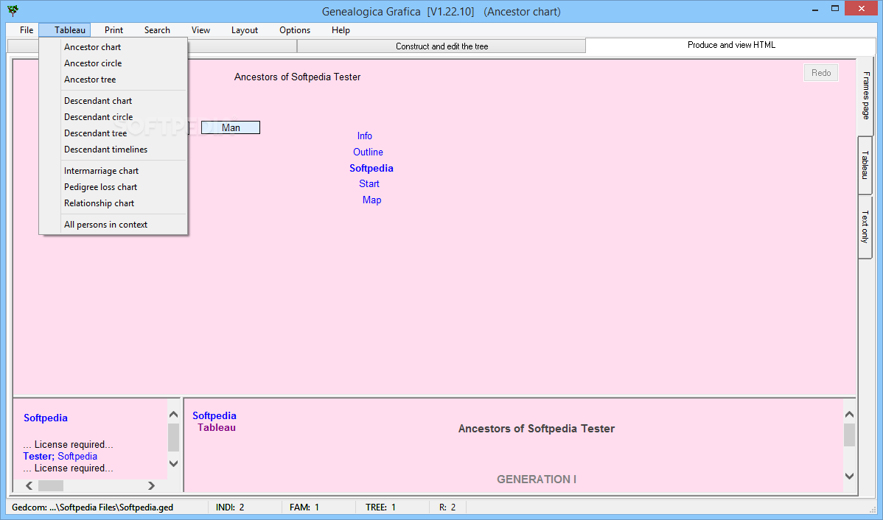Open the Search menu
Image resolution: width=883 pixels, height=520 pixels.
click(157, 30)
